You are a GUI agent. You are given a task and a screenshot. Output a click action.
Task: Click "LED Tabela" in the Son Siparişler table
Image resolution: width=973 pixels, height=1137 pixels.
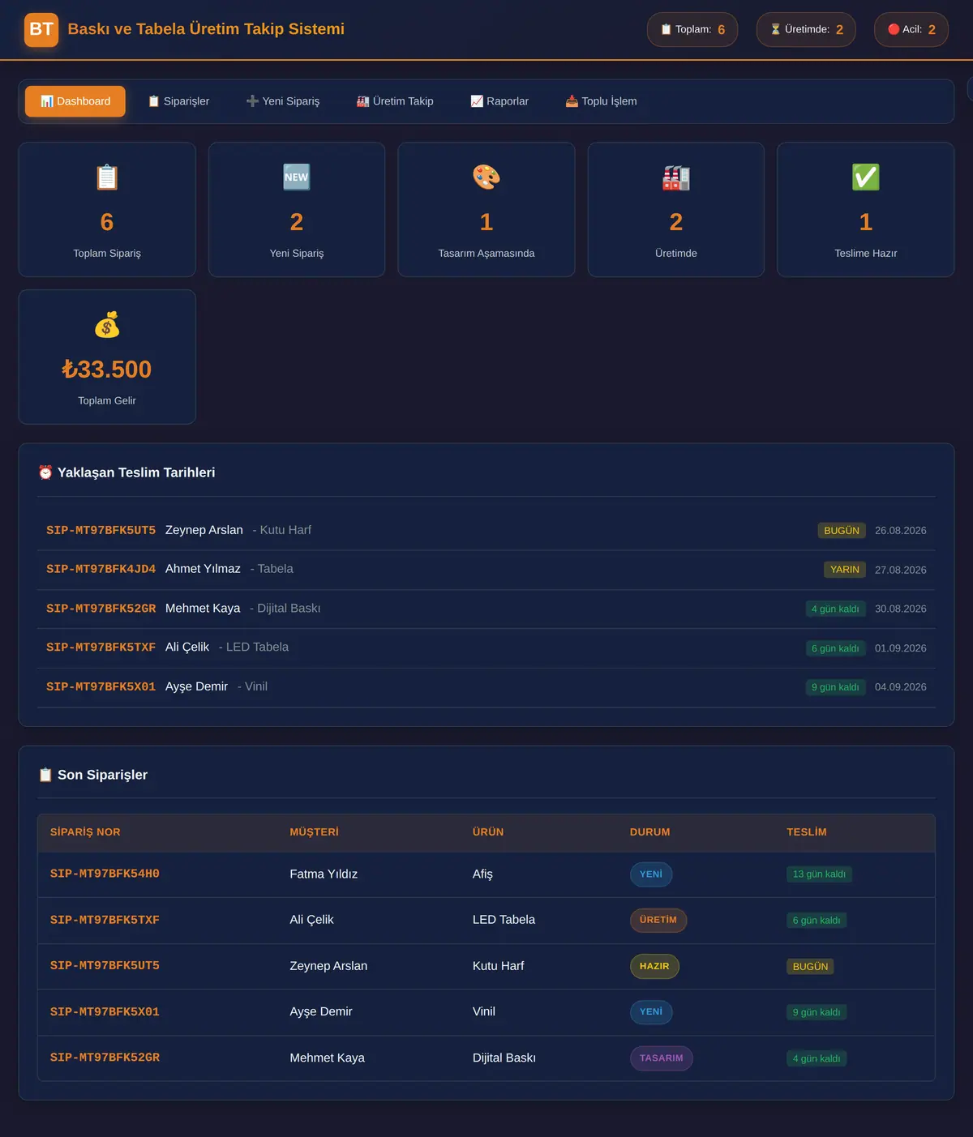click(x=504, y=920)
